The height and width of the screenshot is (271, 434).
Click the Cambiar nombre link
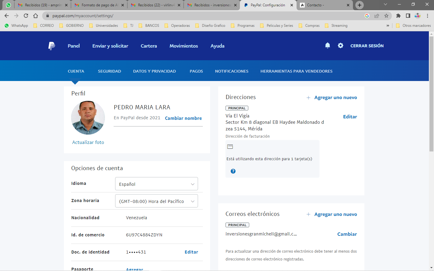(183, 118)
